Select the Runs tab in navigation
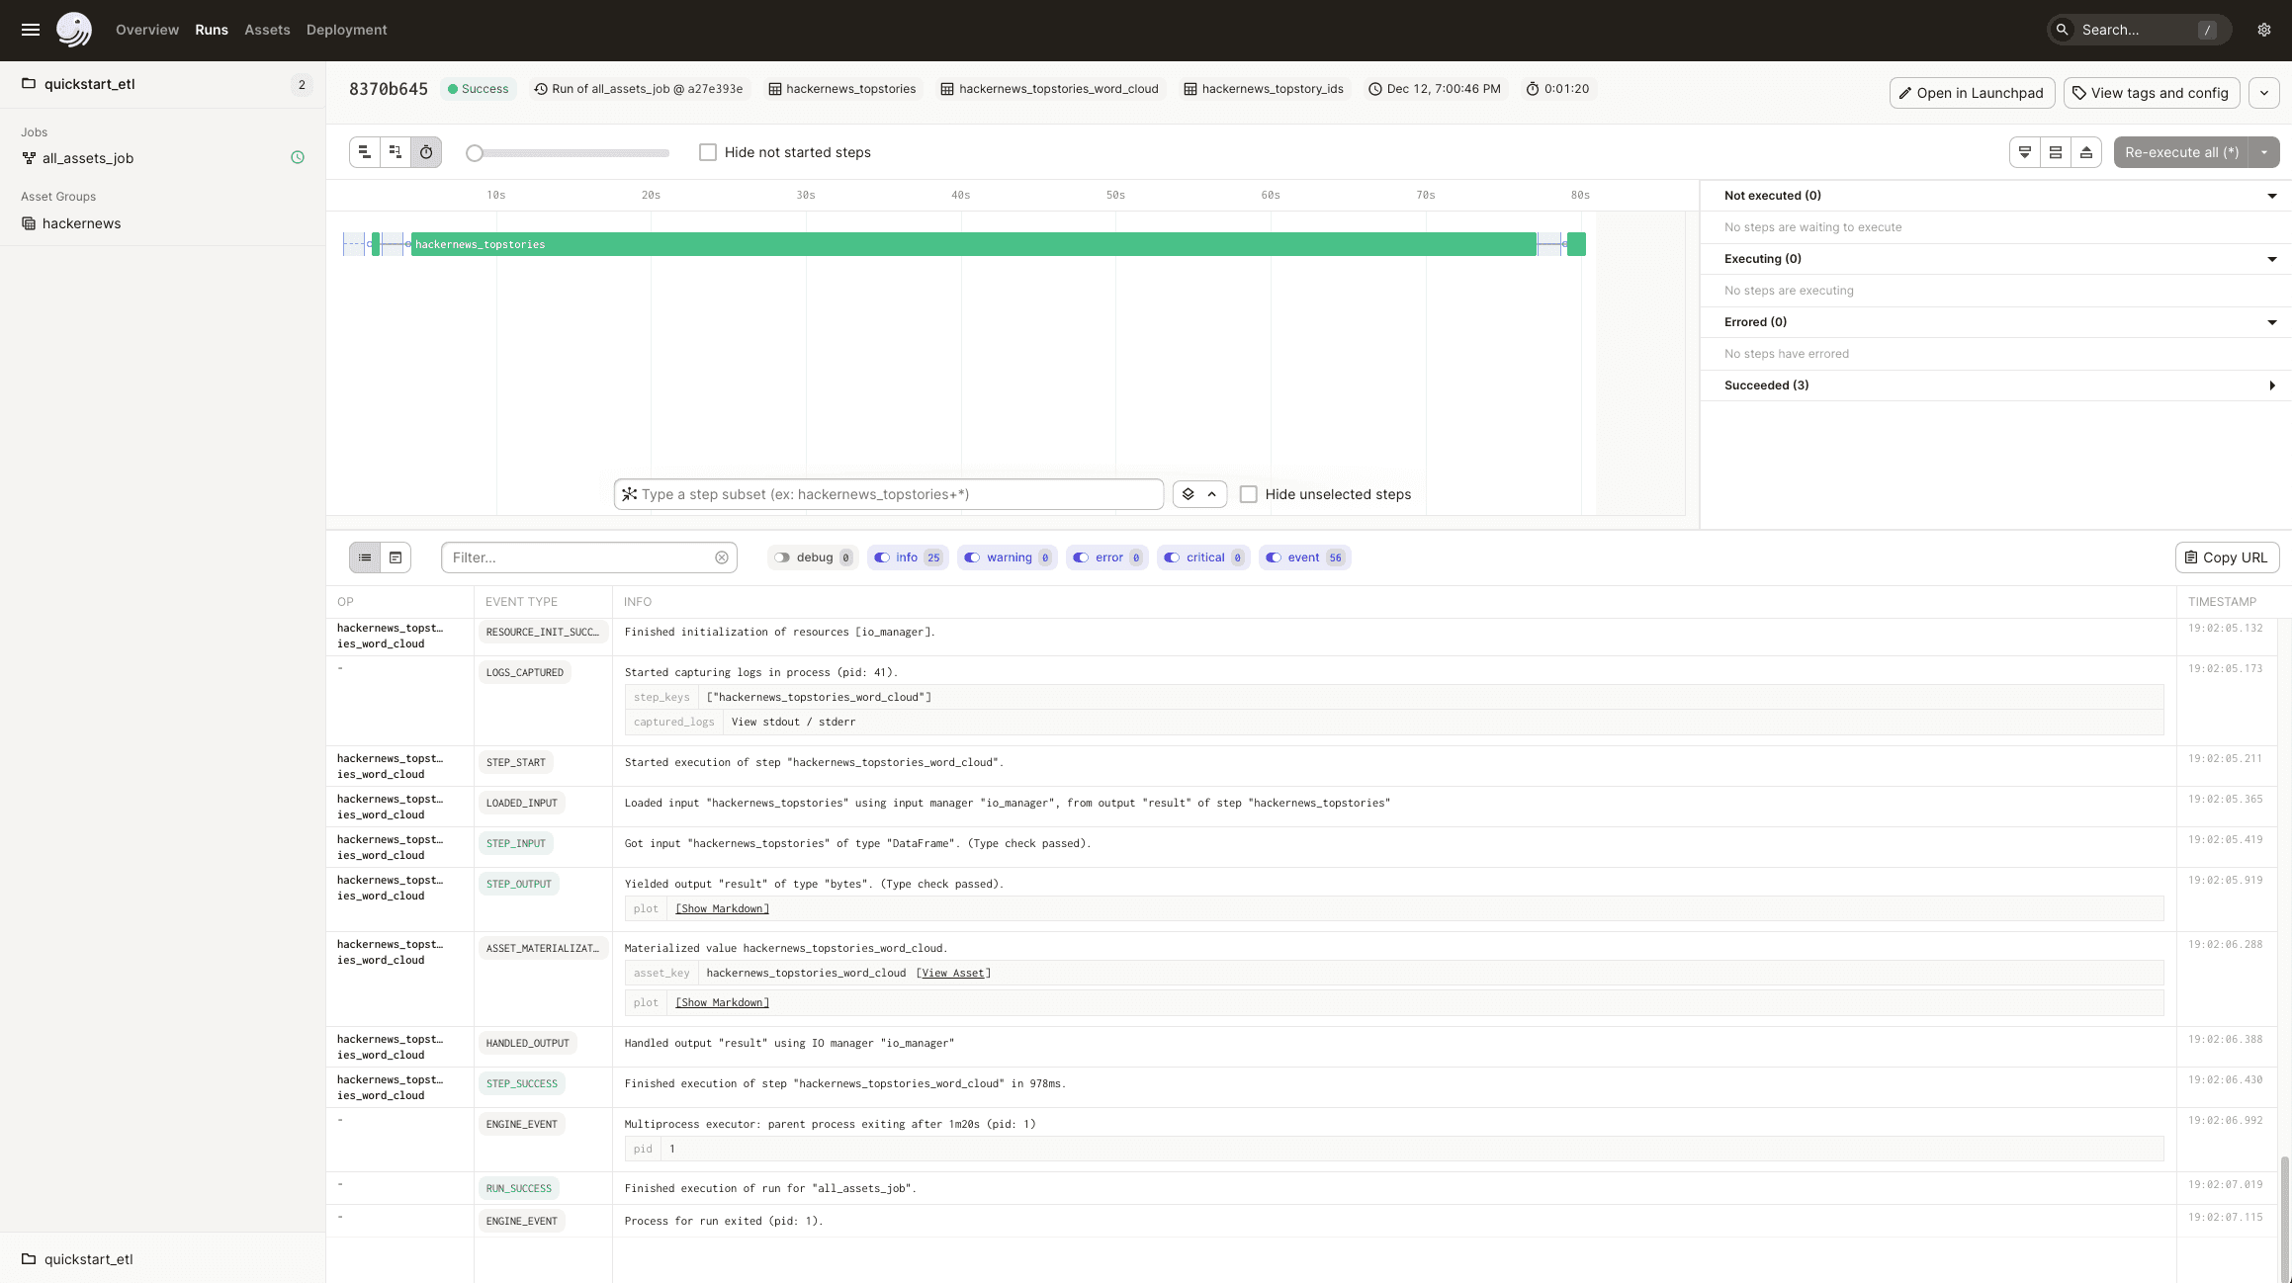The height and width of the screenshot is (1283, 2292). coord(211,29)
